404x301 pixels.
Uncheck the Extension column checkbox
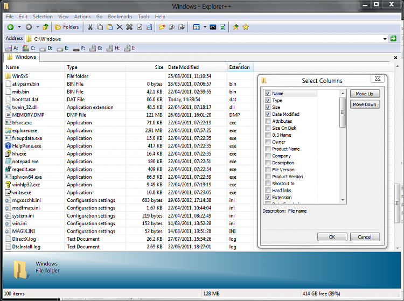[268, 198]
